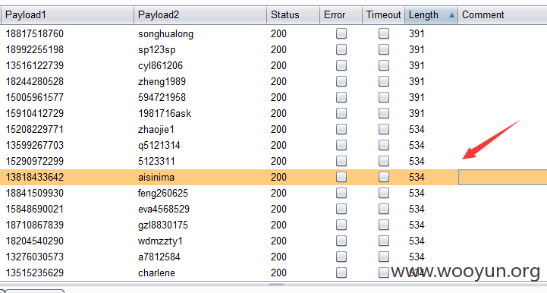547x293 pixels.
Task: Check Error box for gzl8830175 row
Action: click(x=341, y=225)
